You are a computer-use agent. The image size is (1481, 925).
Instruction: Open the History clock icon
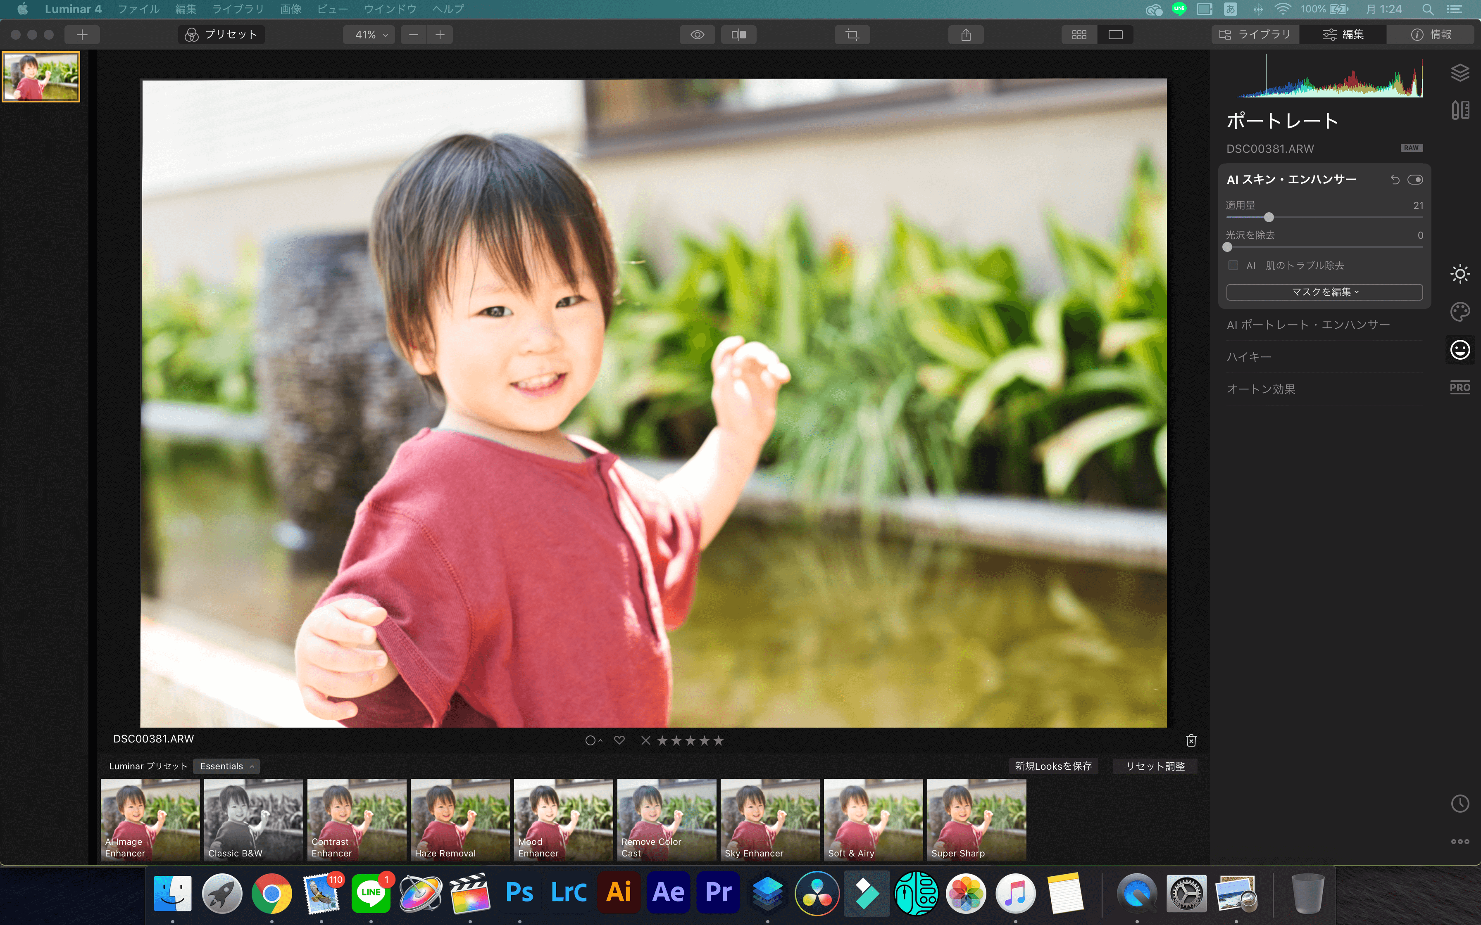coord(1460,803)
